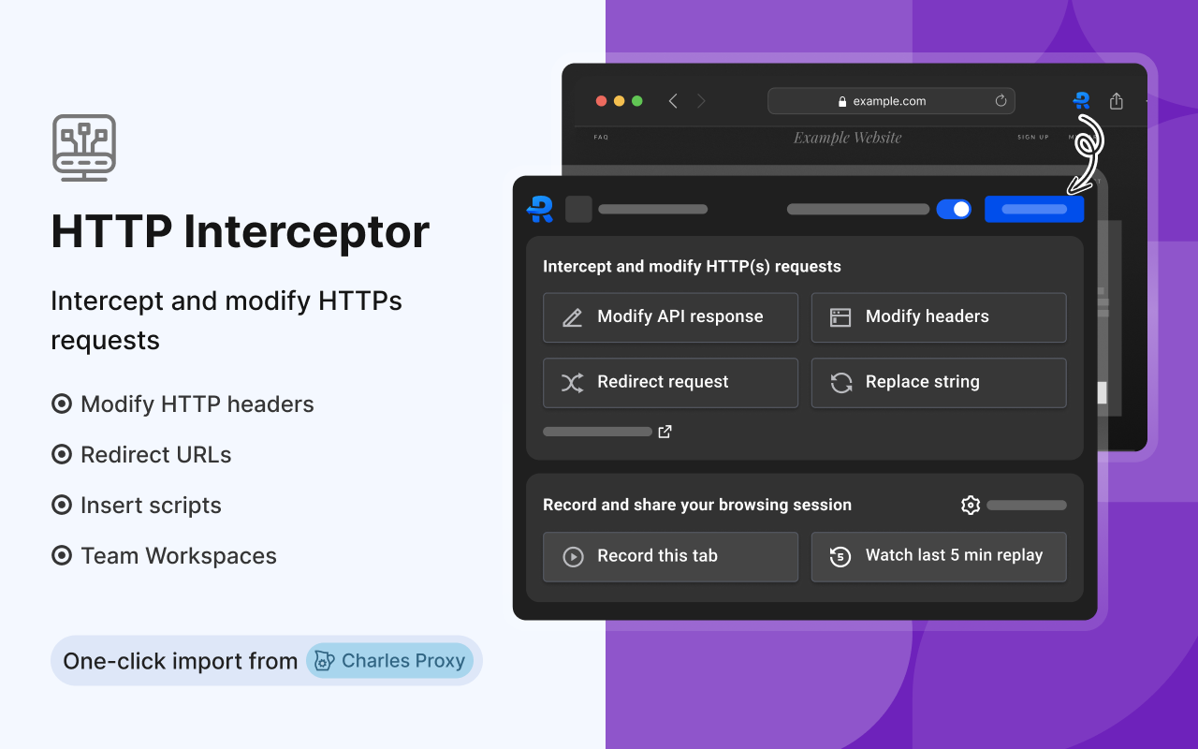Start Record this tab

coord(670,557)
